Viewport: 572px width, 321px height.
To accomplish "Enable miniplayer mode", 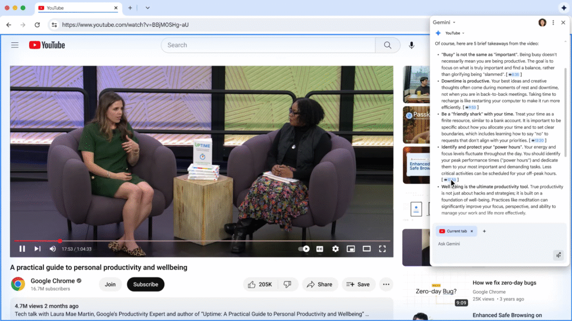I will 351,249.
